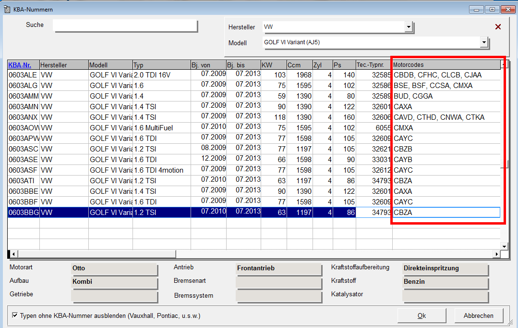Viewport: 518px width, 328px height.
Task: Click the Zyl column header
Action: pyautogui.click(x=323, y=65)
